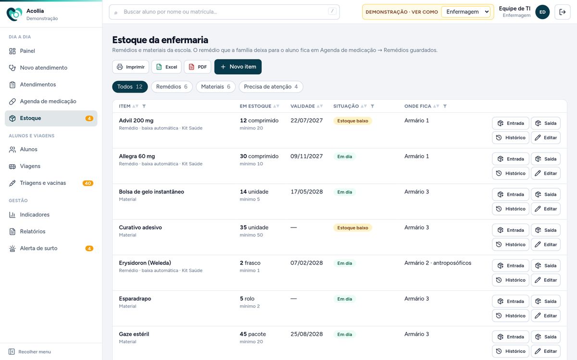This screenshot has height=360, width=577.
Task: Focus the Buscar aluno search field
Action: 224,12
